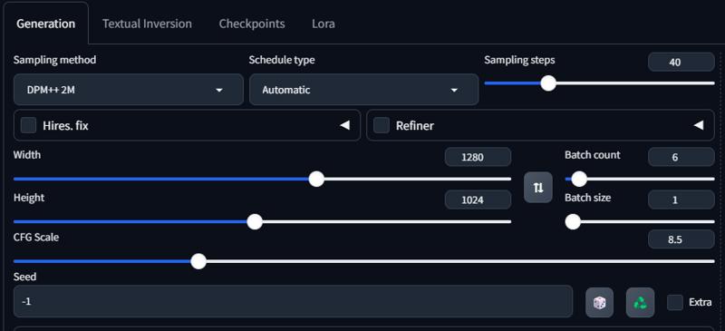Open the Schedule type dropdown

pos(364,90)
